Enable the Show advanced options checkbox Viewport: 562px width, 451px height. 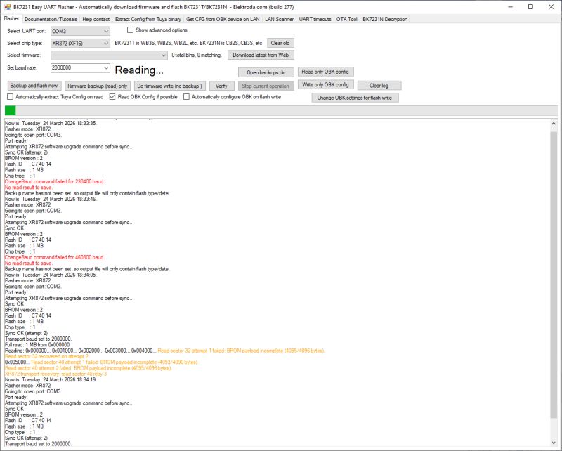point(131,30)
